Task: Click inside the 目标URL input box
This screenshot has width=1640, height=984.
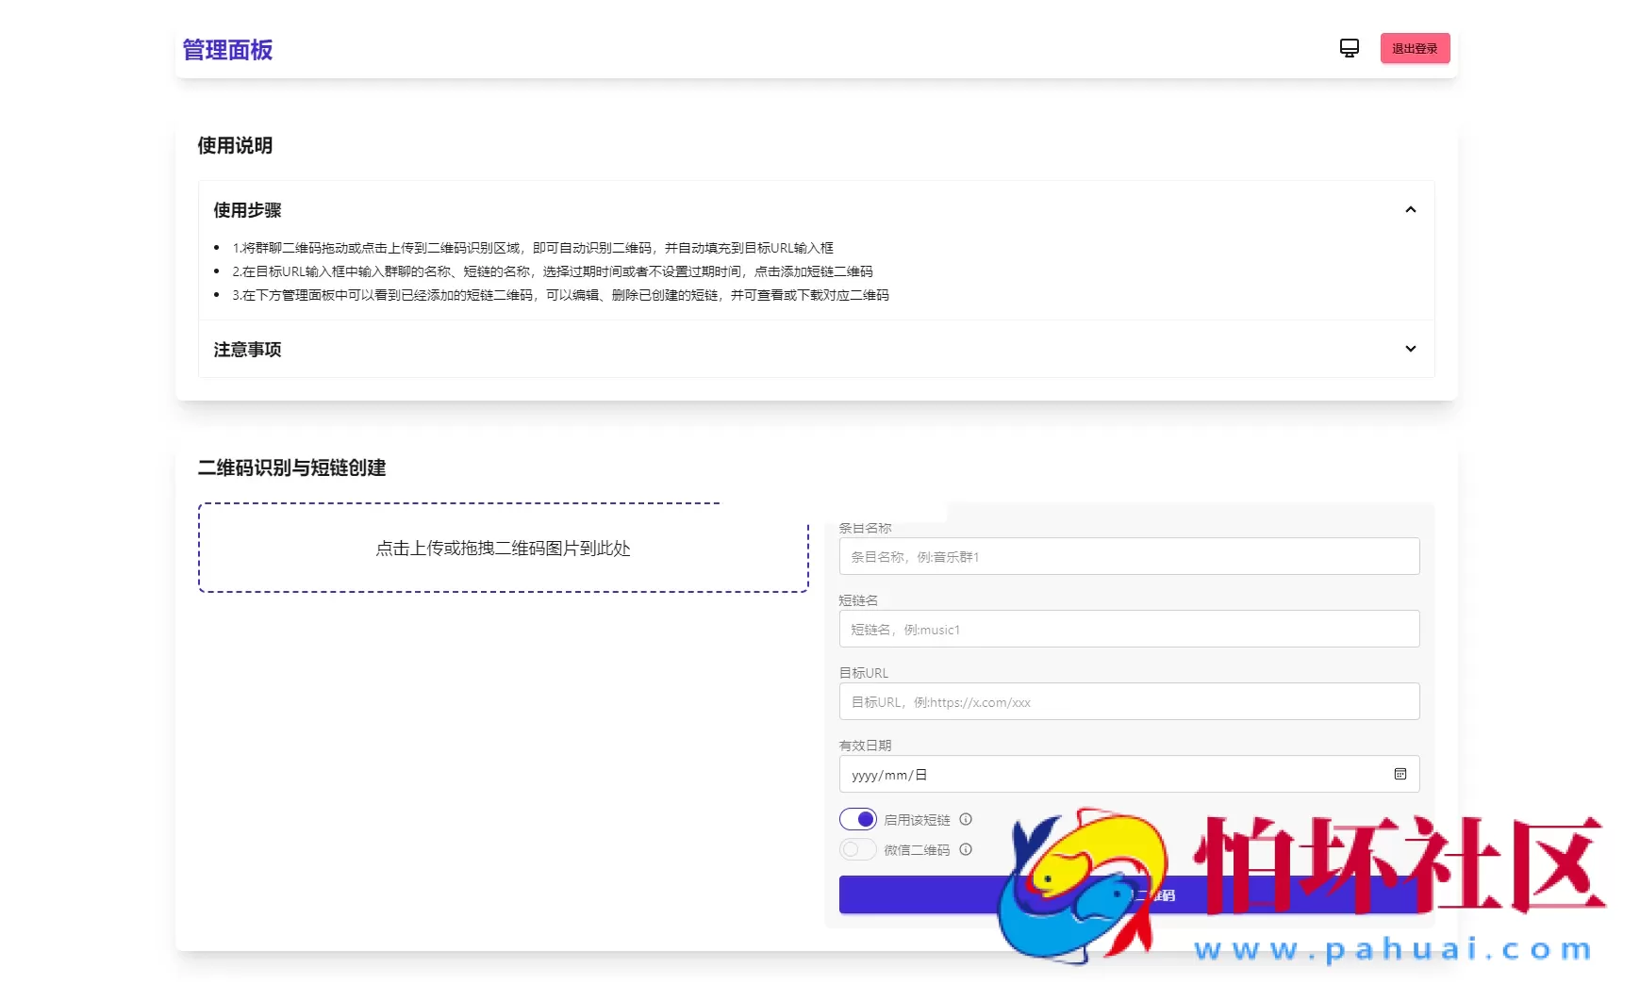Action: coord(1128,701)
